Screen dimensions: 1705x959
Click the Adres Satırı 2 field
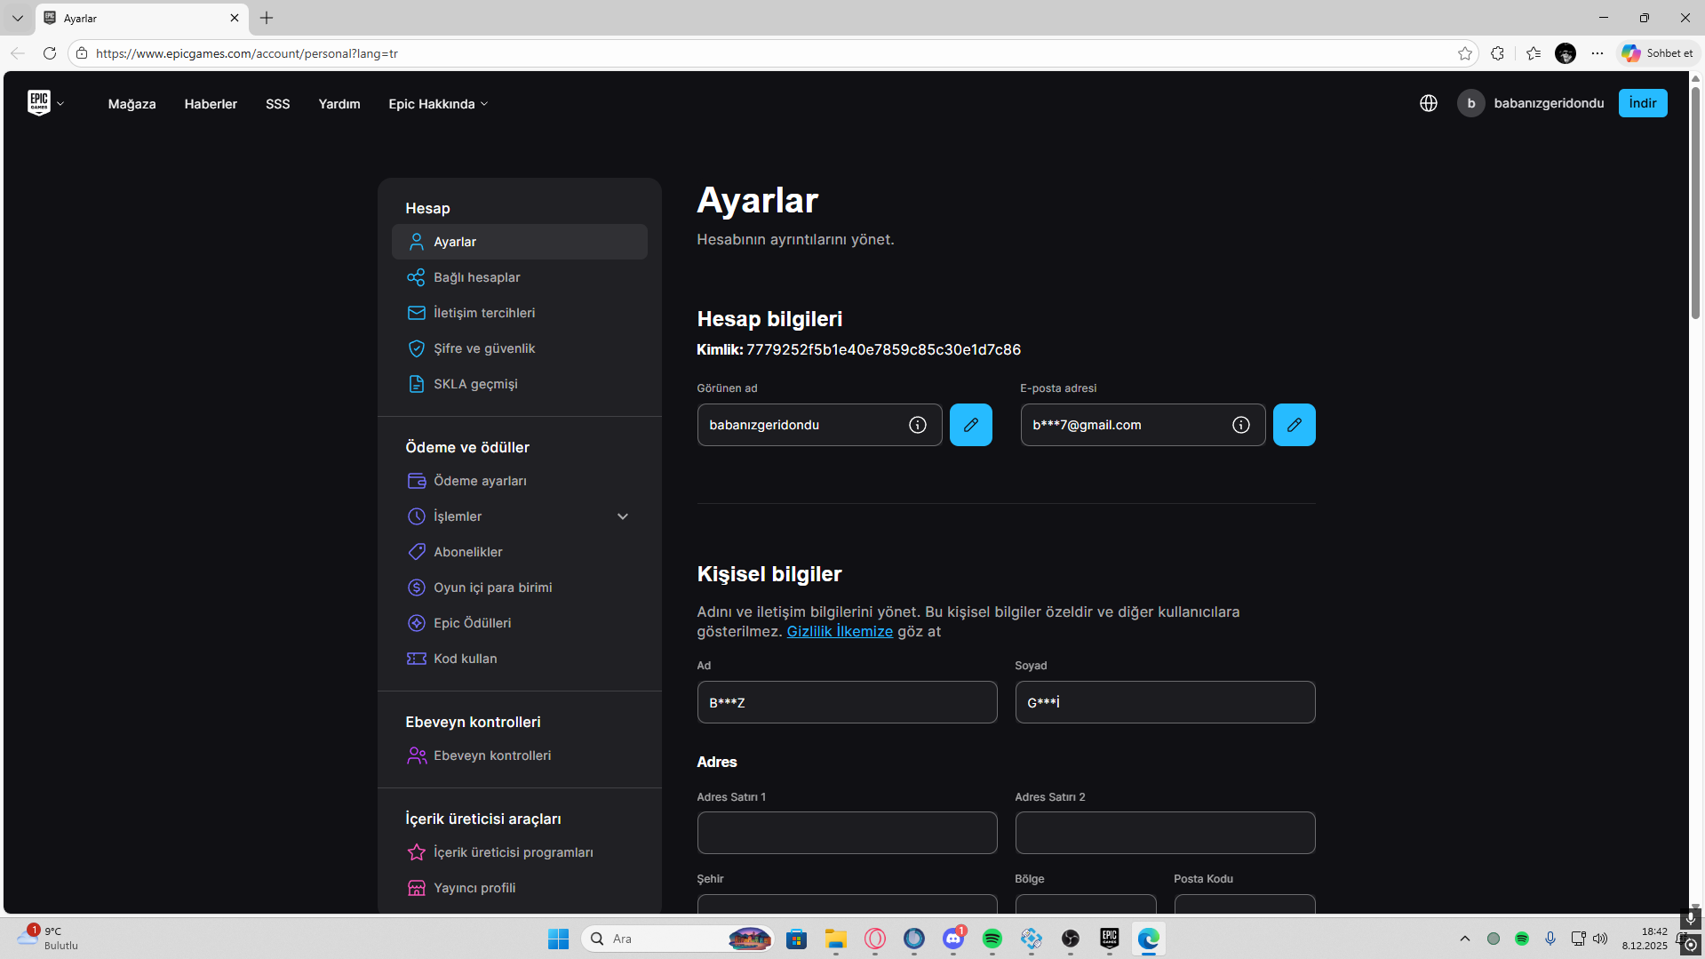(1165, 833)
